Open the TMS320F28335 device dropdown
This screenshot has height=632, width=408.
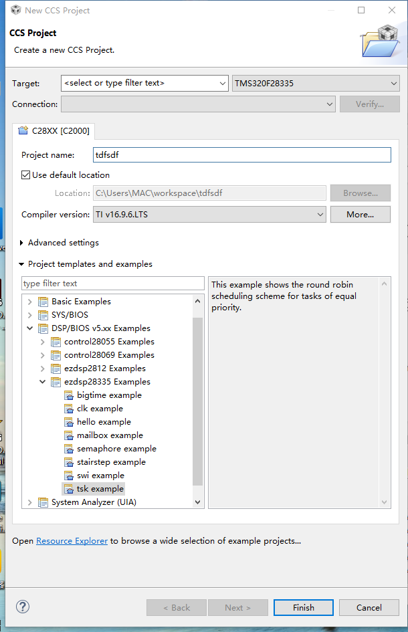393,84
